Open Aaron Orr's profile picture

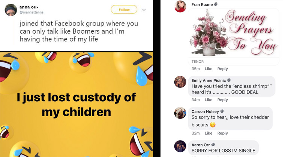click(180, 146)
